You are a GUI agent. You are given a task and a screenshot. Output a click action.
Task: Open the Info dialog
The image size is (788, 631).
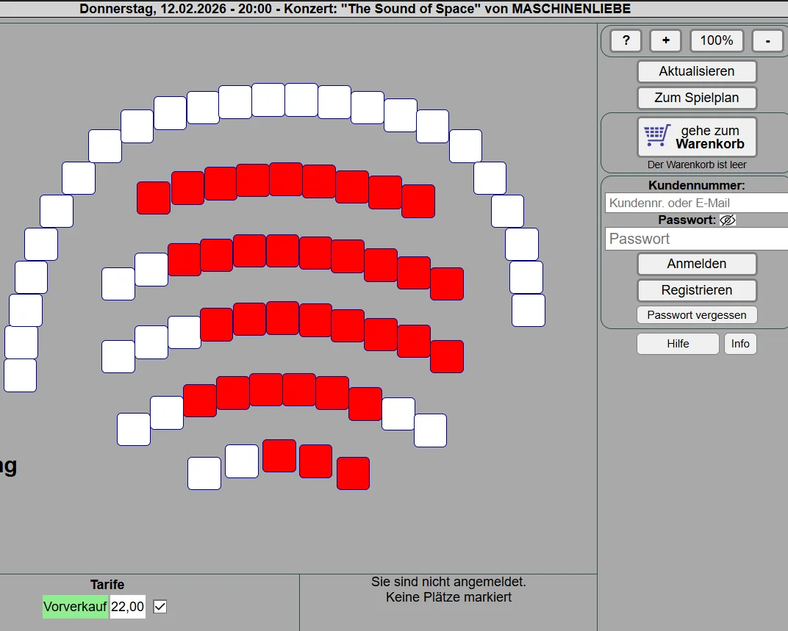[740, 344]
